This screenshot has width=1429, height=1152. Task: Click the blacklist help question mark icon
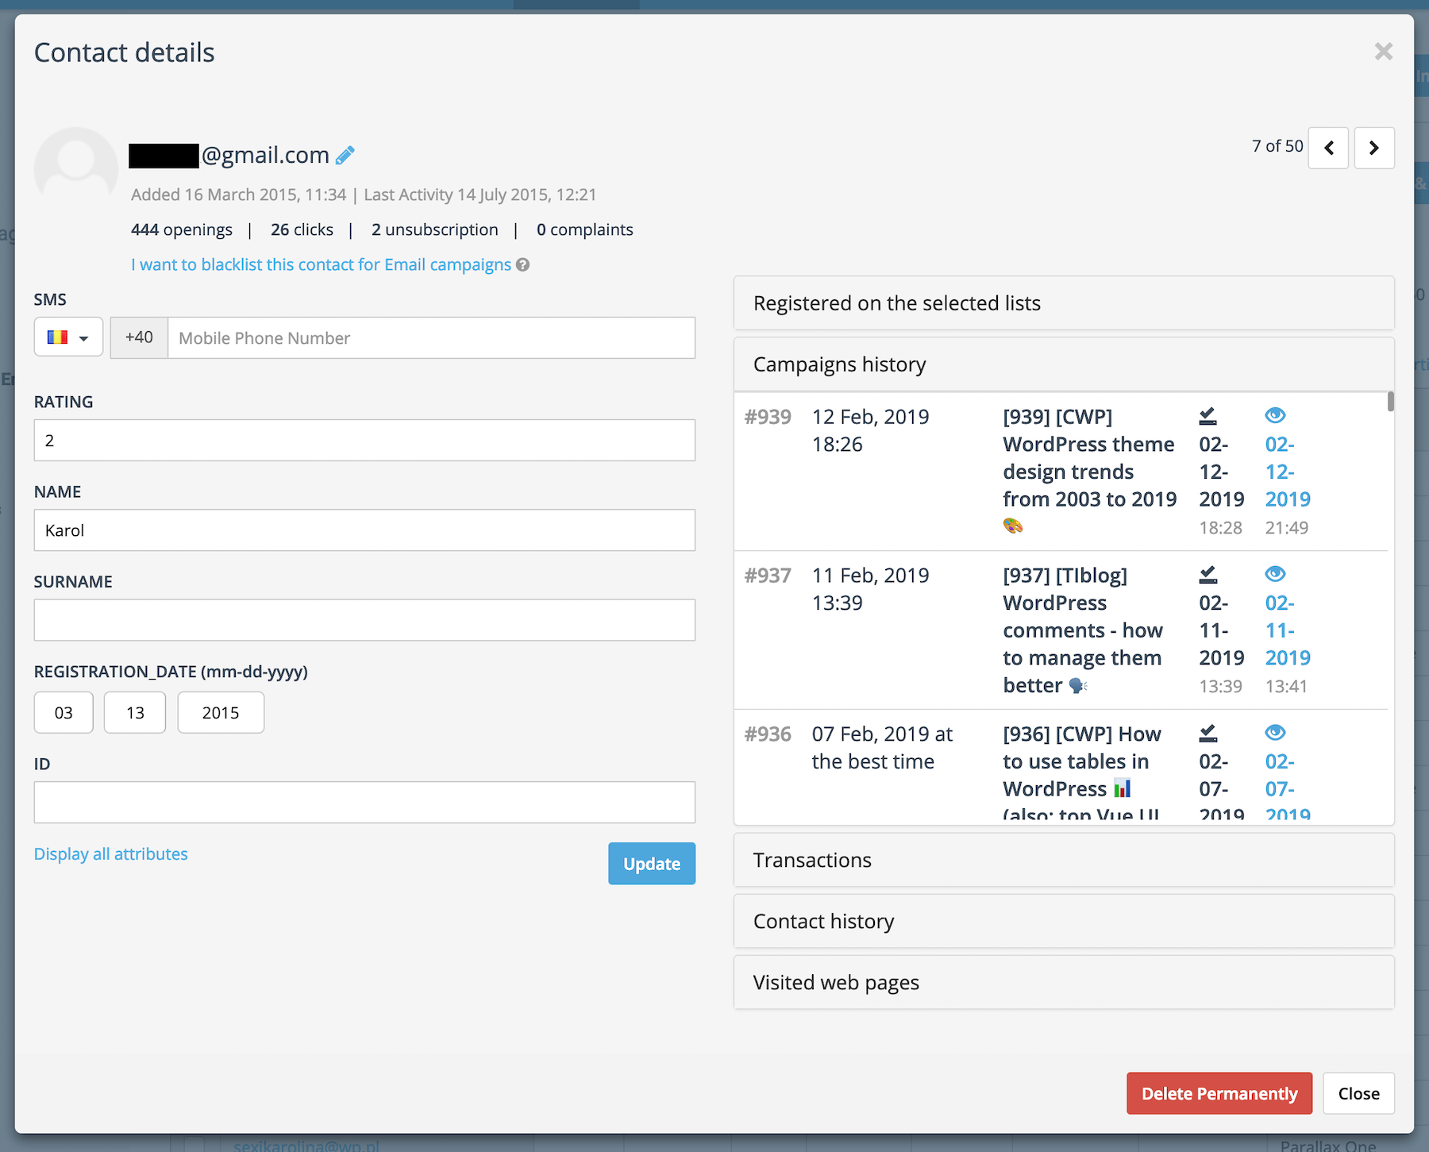[x=522, y=265]
